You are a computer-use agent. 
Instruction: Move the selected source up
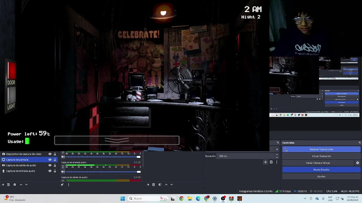(21, 185)
